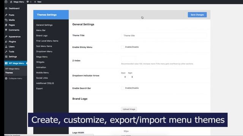Click the Tools wrench icon
Image resolution: width=243 pixels, height=136 pixels.
(6, 51)
